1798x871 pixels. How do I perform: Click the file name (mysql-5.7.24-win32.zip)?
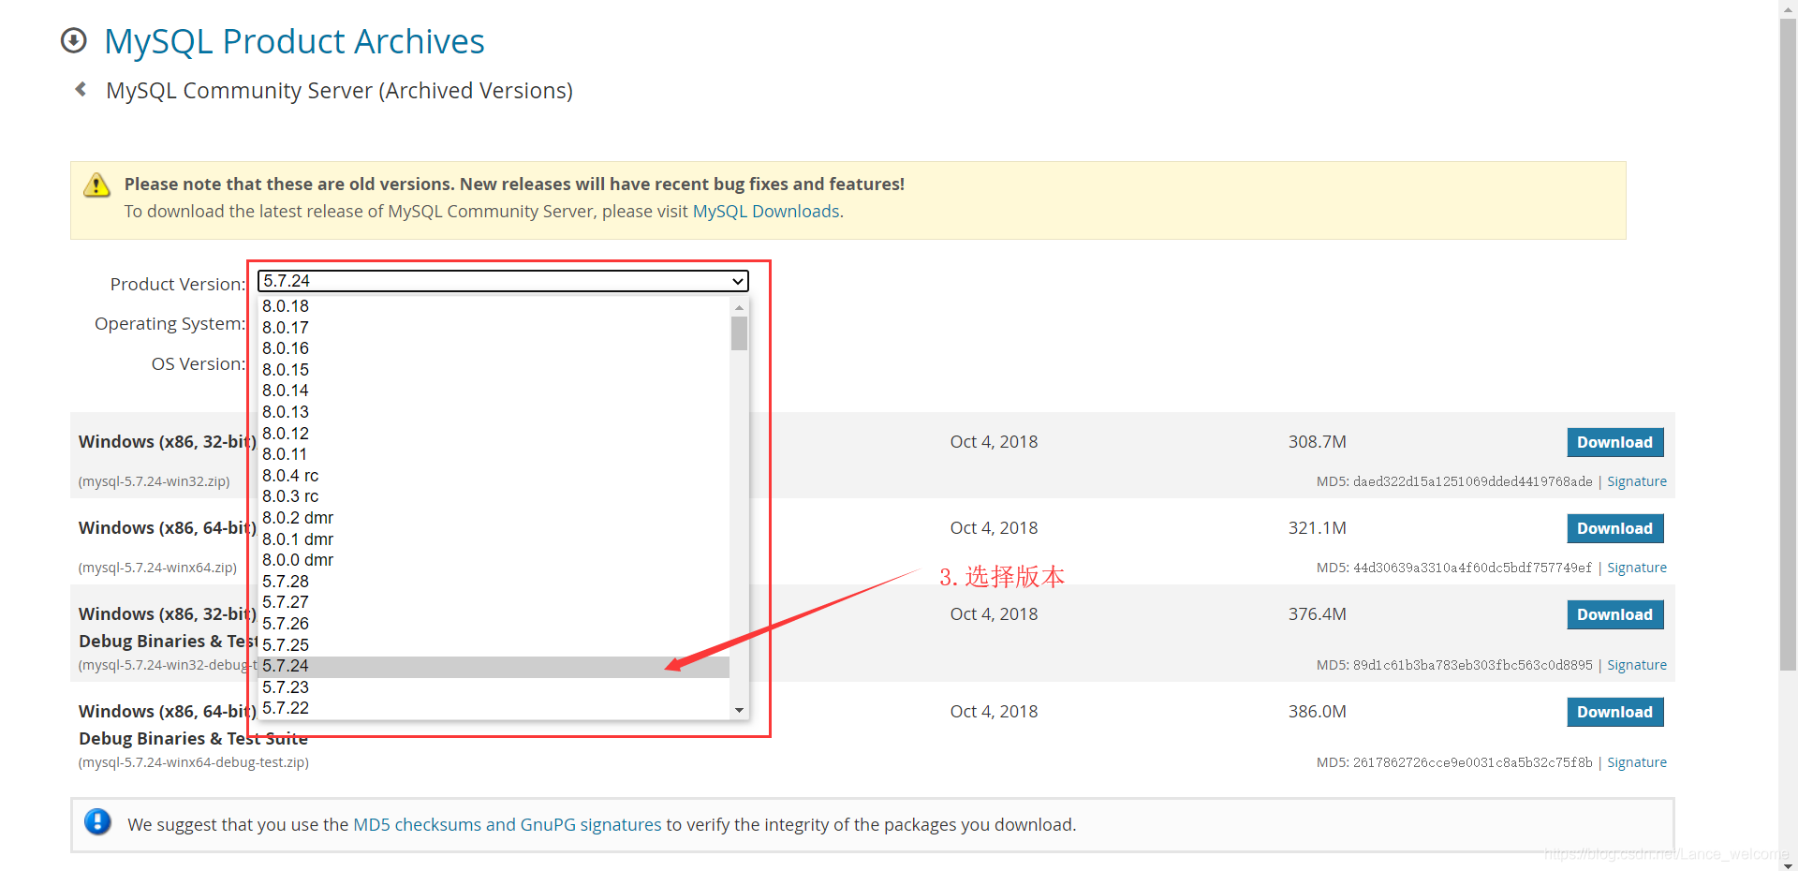pos(155,481)
